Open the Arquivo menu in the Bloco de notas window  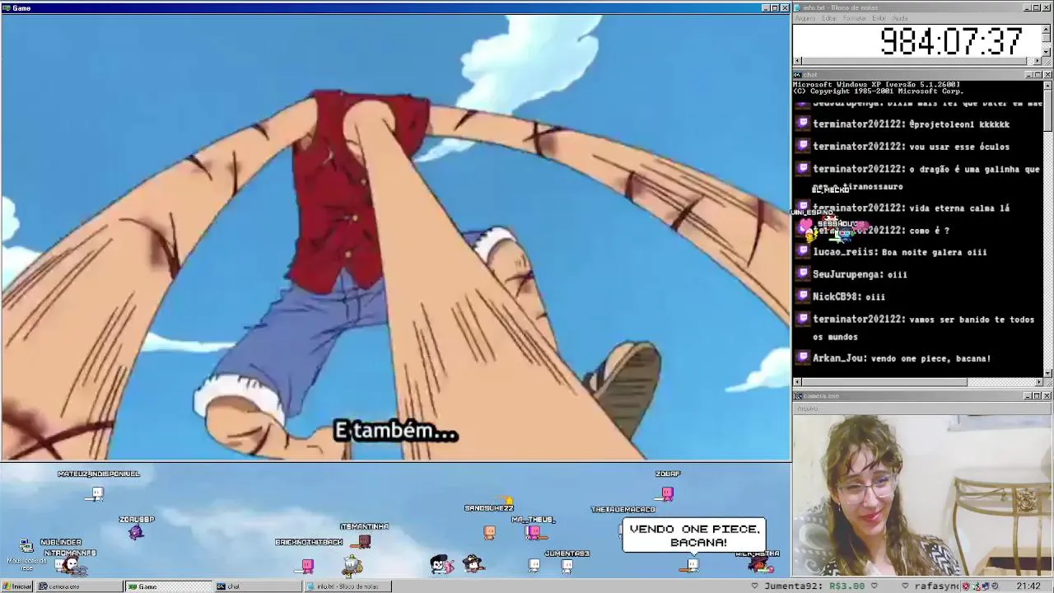[804, 18]
